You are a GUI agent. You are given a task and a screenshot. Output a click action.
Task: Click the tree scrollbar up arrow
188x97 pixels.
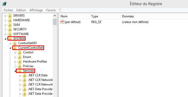[55, 16]
